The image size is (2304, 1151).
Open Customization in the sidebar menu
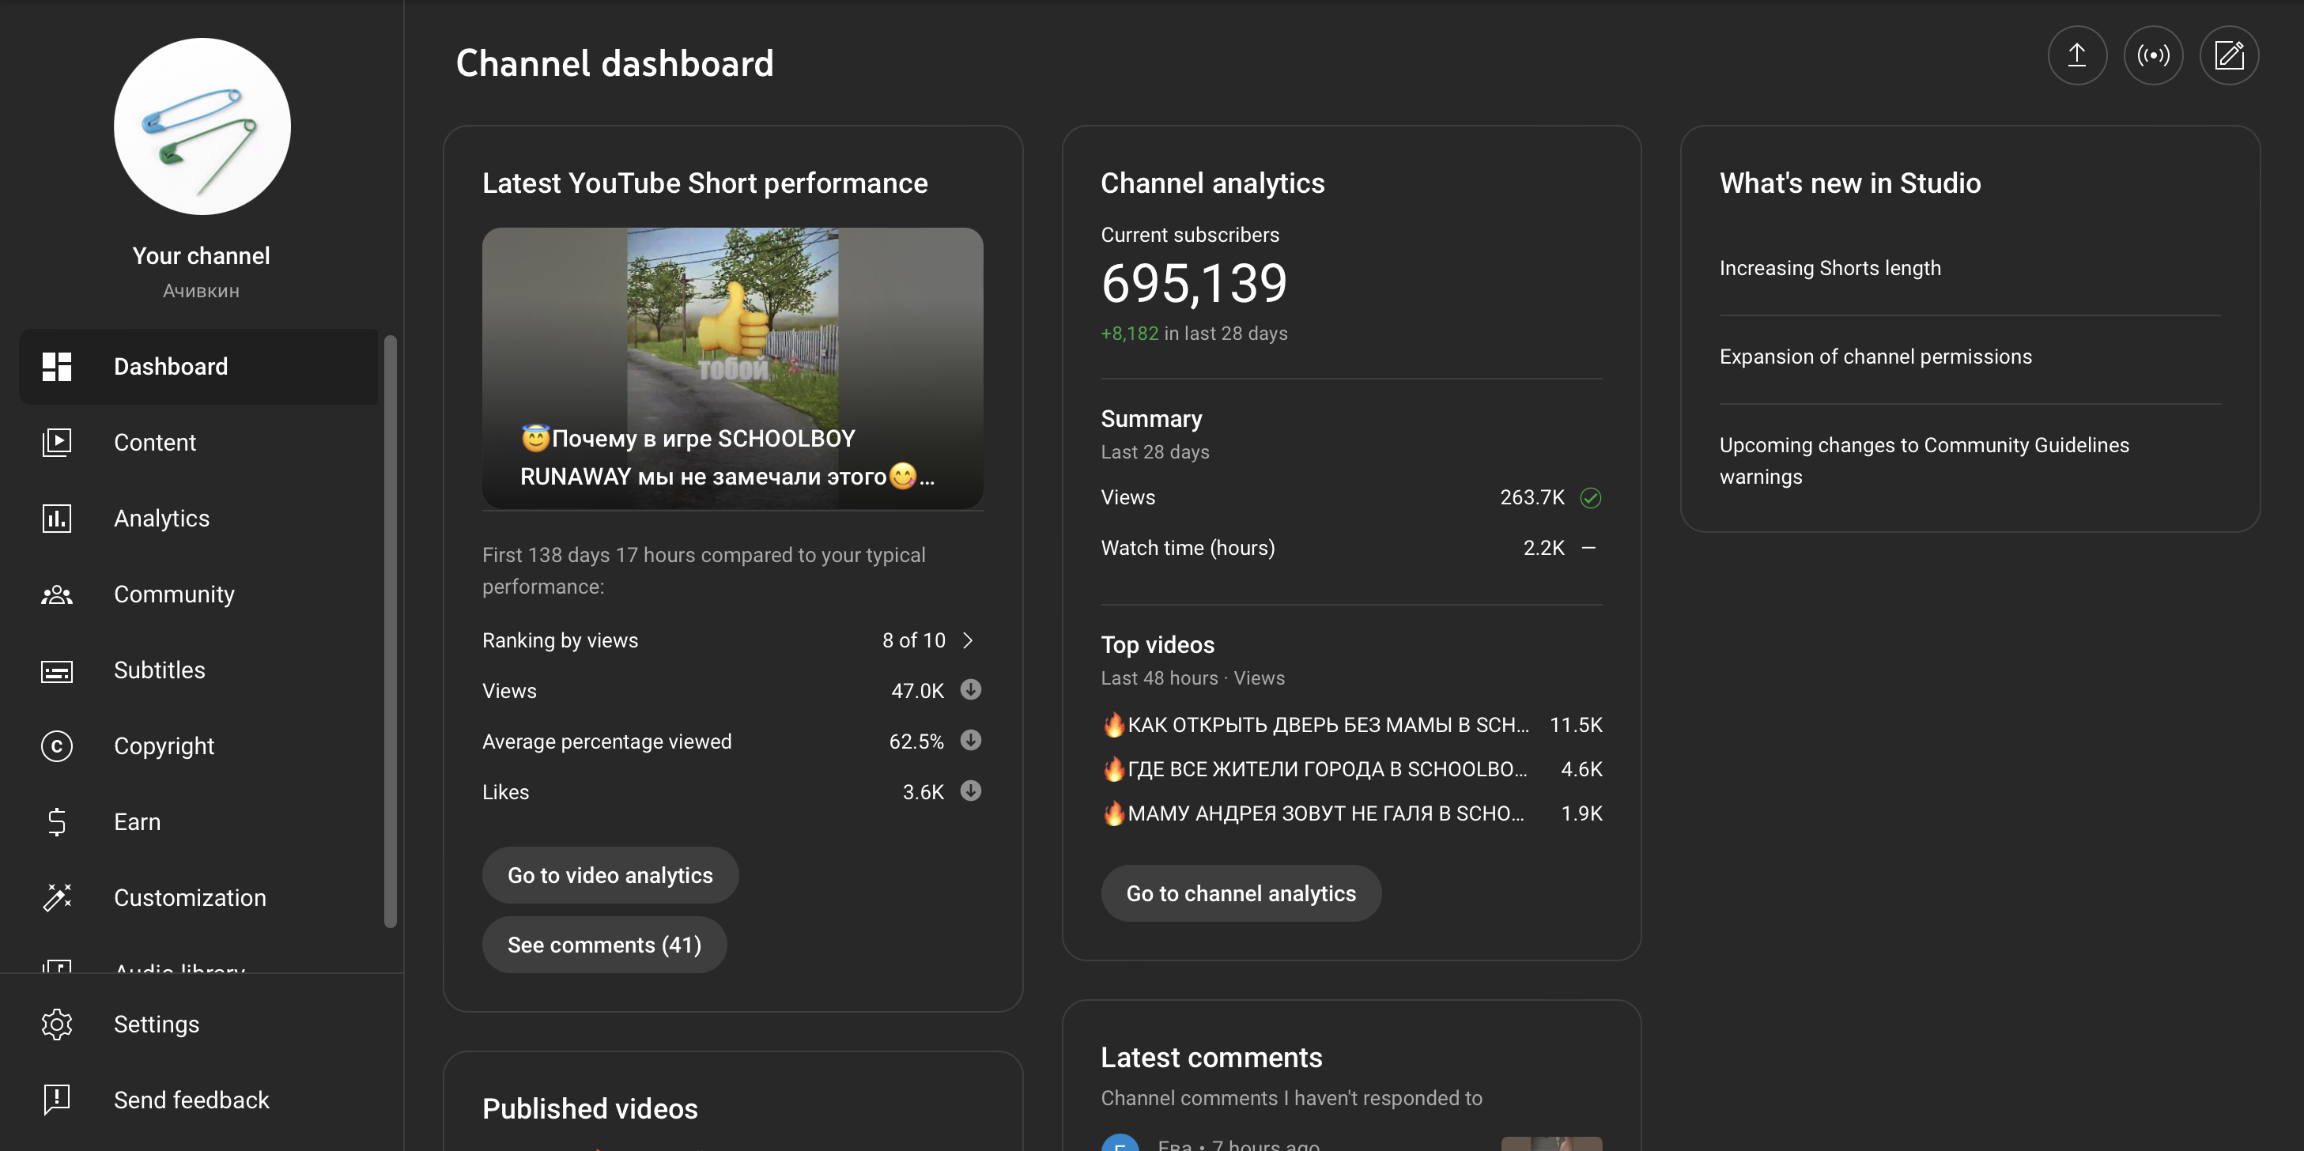[198, 898]
